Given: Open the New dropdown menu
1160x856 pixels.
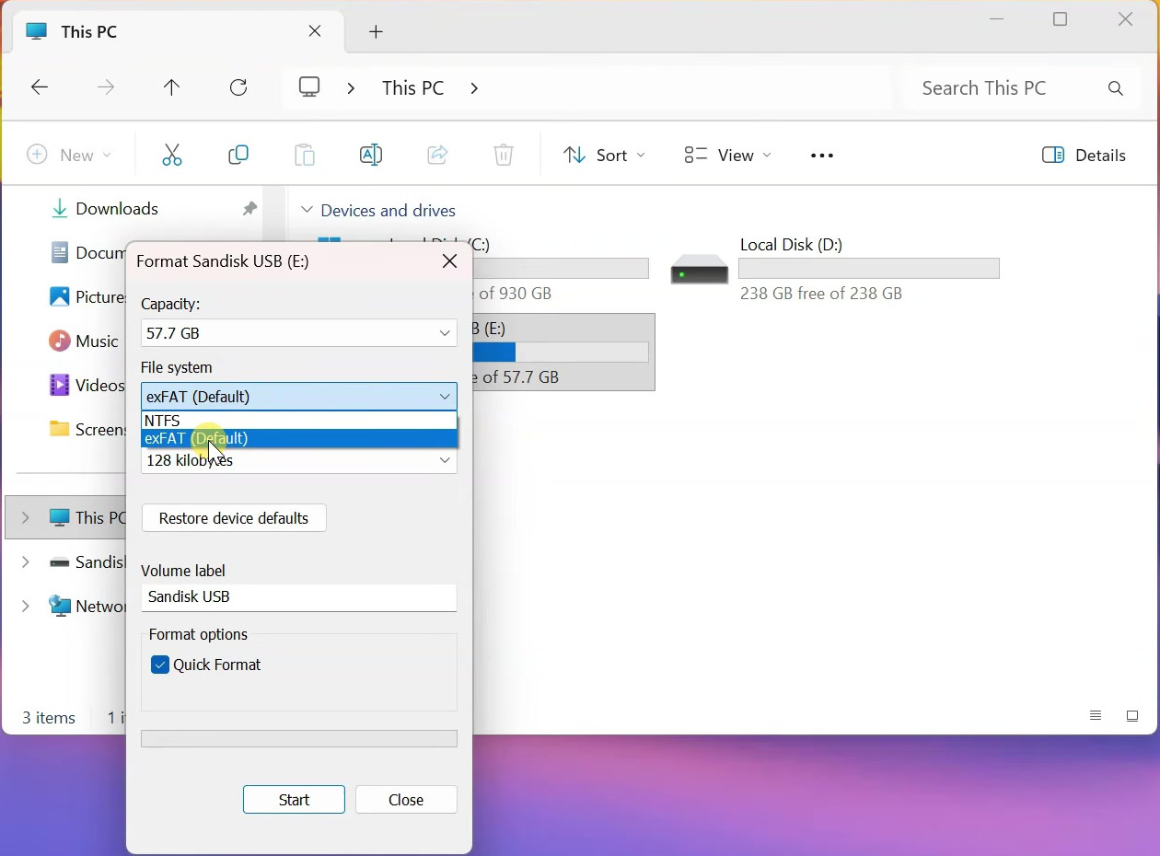Looking at the screenshot, I should coord(69,156).
